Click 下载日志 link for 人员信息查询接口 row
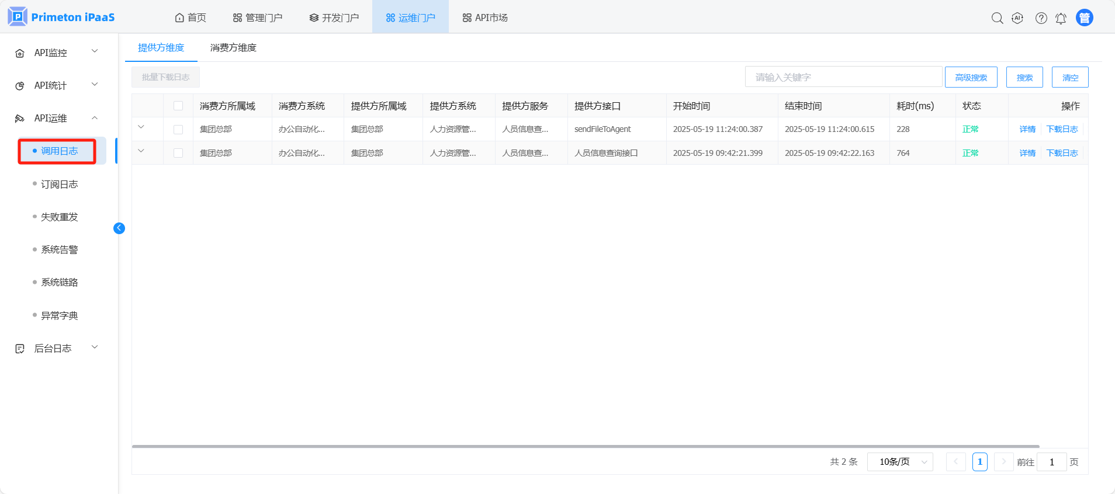 (x=1062, y=153)
